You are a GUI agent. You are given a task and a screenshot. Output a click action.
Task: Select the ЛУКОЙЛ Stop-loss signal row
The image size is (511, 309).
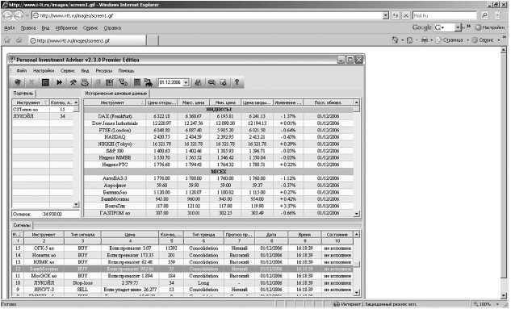182,283
